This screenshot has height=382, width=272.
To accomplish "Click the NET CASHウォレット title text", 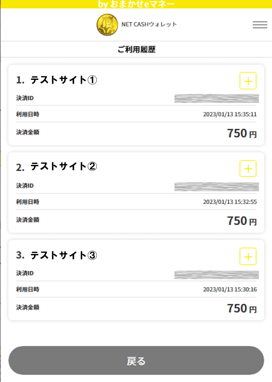I will click(149, 25).
